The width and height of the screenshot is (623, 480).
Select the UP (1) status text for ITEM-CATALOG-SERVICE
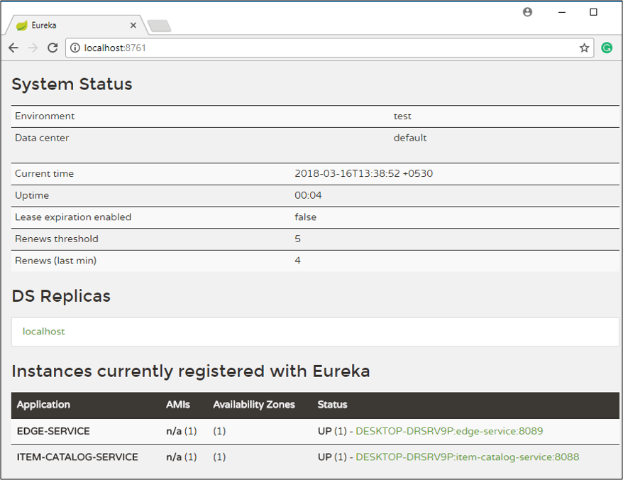coord(332,457)
